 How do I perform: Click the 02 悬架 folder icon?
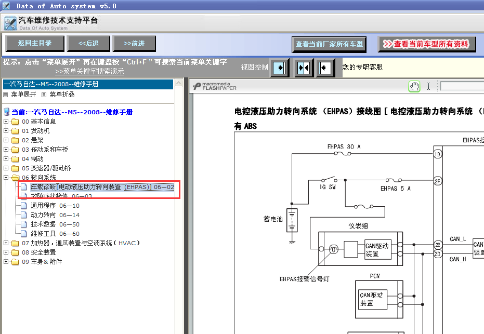[x=15, y=140]
